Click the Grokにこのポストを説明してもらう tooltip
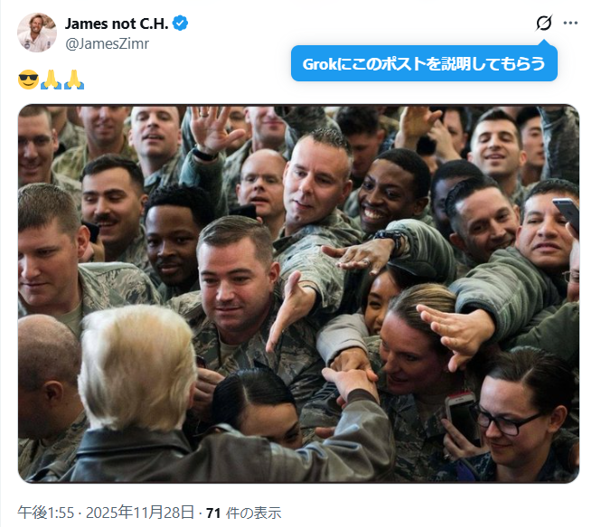The height and width of the screenshot is (527, 592). pos(424,63)
